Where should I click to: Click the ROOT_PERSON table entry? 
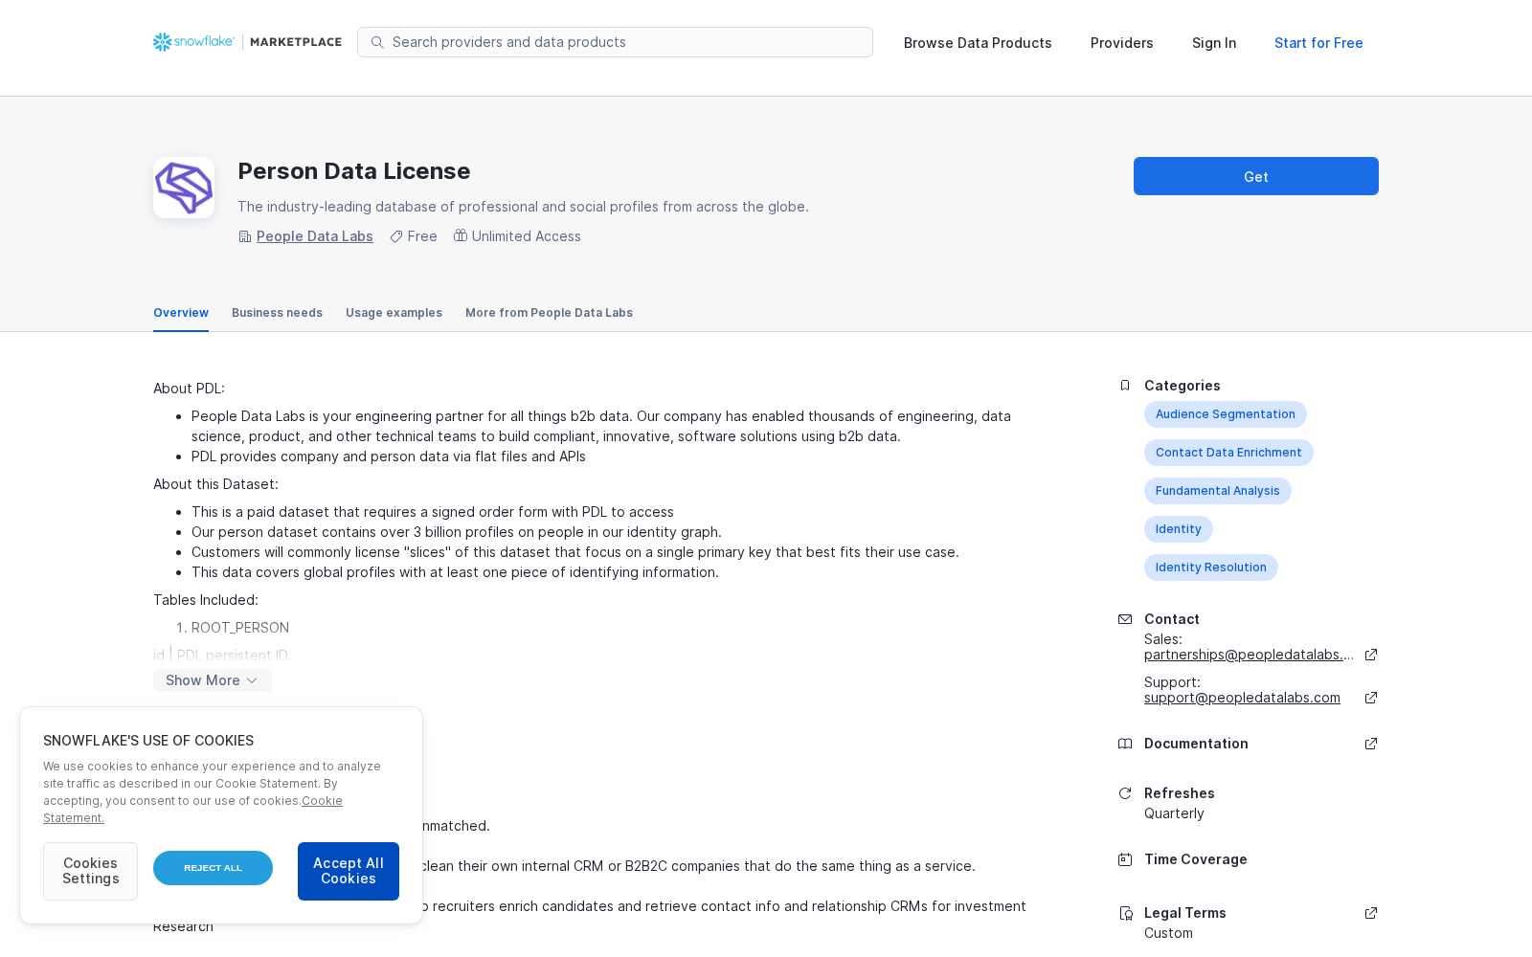tap(240, 628)
